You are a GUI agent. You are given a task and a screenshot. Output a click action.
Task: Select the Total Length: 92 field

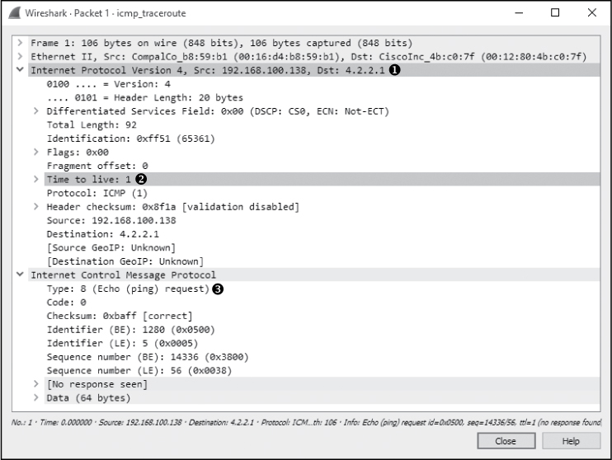click(322, 124)
